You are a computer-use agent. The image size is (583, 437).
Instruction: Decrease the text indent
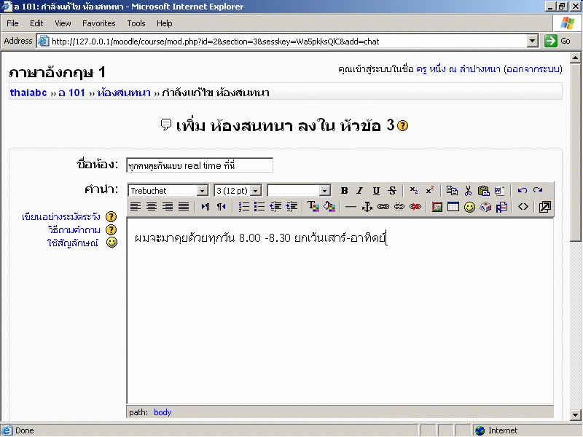[x=275, y=207]
